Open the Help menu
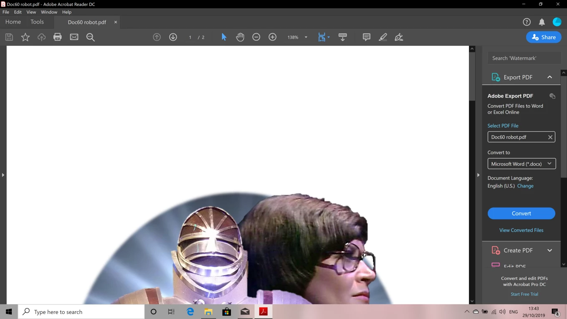This screenshot has width=567, height=319. [67, 12]
